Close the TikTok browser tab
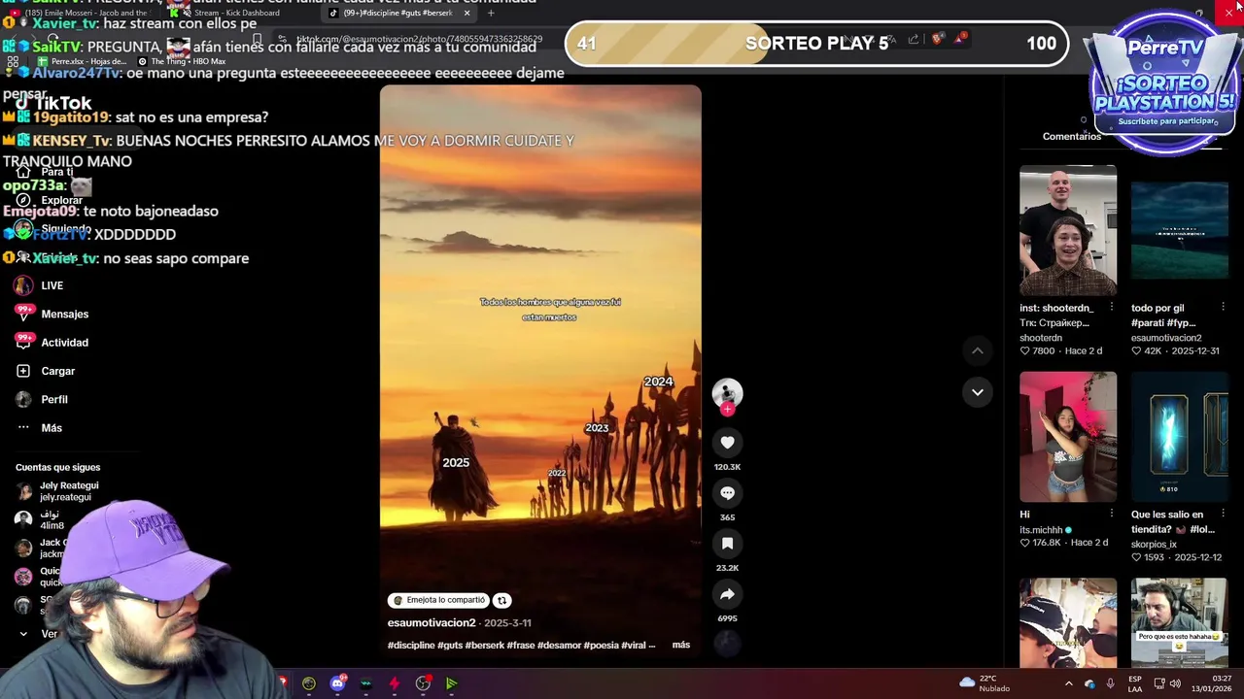Viewport: 1244px width, 699px height. click(466, 14)
